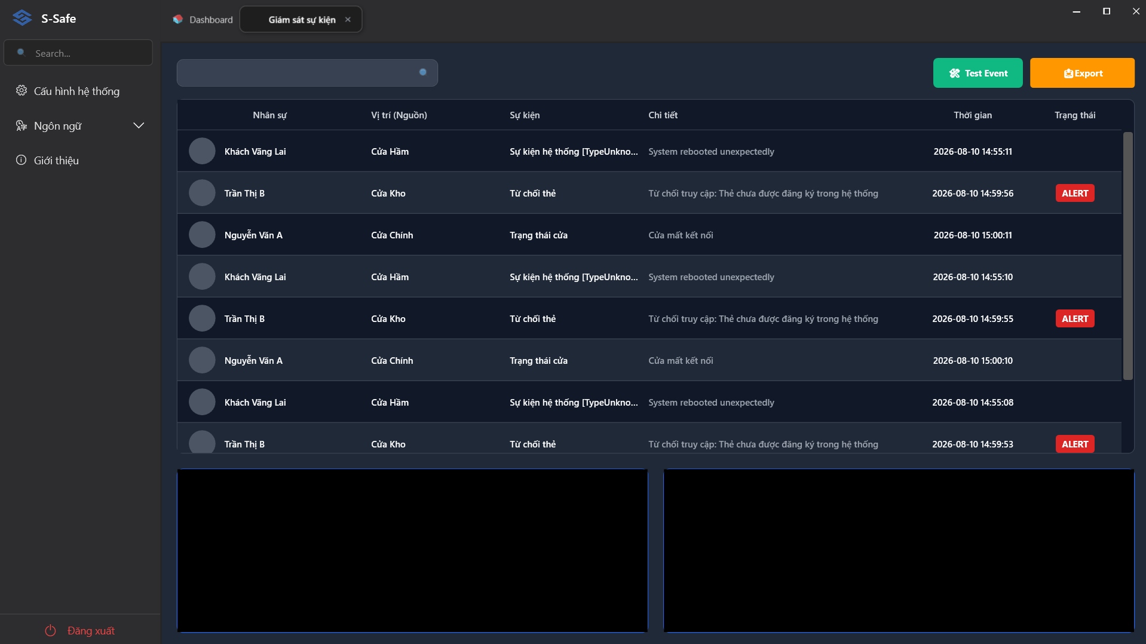Viewport: 1146px width, 644px height.
Task: Click the ALERT badge at 14:59:56
Action: [1075, 193]
